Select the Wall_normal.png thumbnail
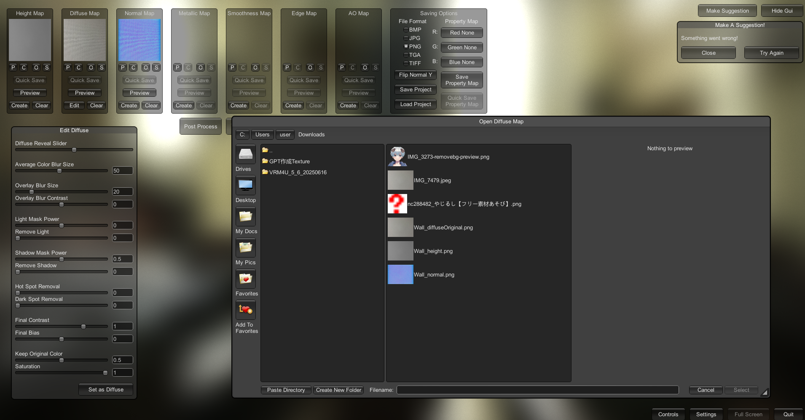 [400, 274]
